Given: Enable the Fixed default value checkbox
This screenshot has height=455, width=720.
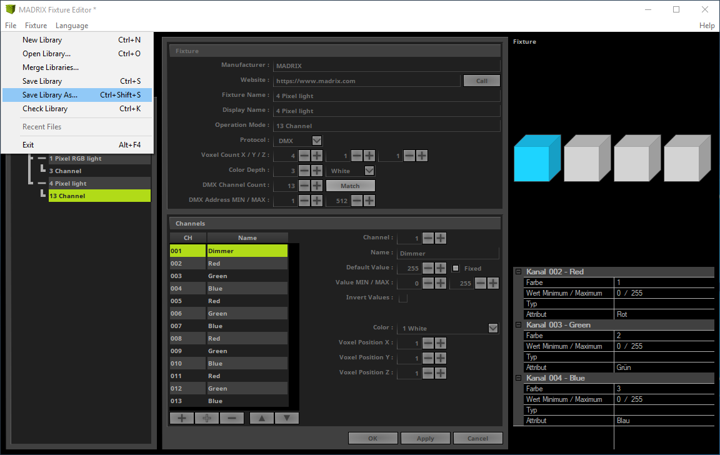Looking at the screenshot, I should coord(456,268).
